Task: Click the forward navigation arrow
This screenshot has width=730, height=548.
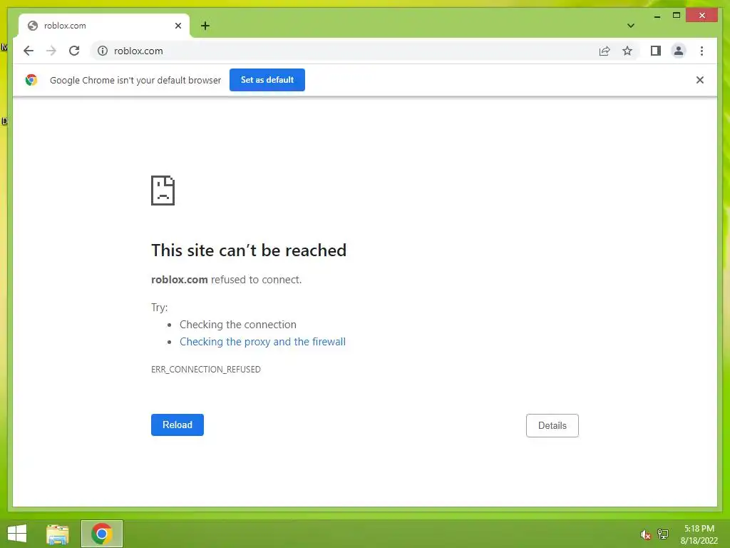Action: [x=51, y=51]
